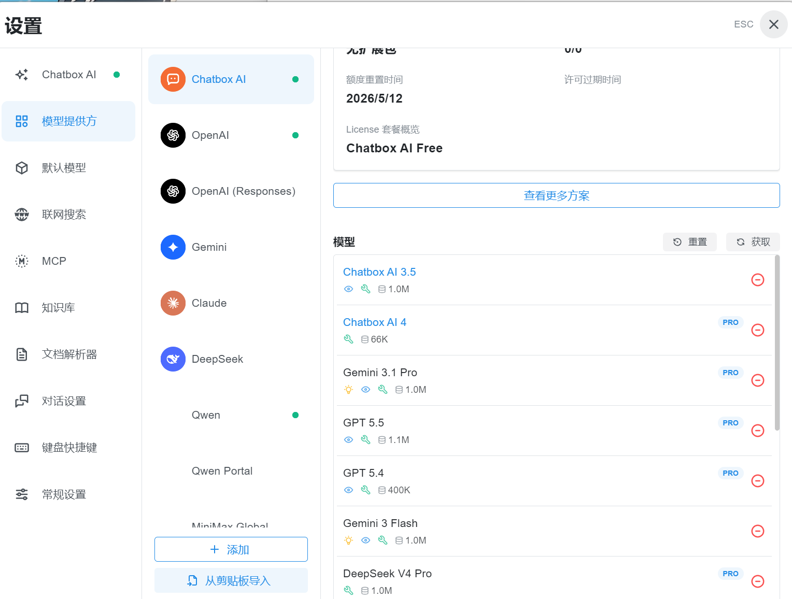Open the 对话设置 settings section
Image resolution: width=792 pixels, height=599 pixels.
68,401
